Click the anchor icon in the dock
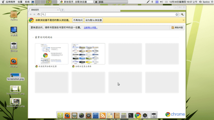 coord(60,116)
